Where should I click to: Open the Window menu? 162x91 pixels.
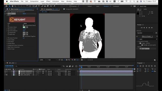tap(69, 1)
